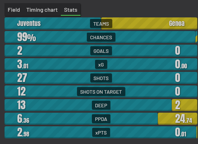Select Juventus 2.98 xPTS value
Viewport: 198px width, 144px height.
click(x=23, y=132)
